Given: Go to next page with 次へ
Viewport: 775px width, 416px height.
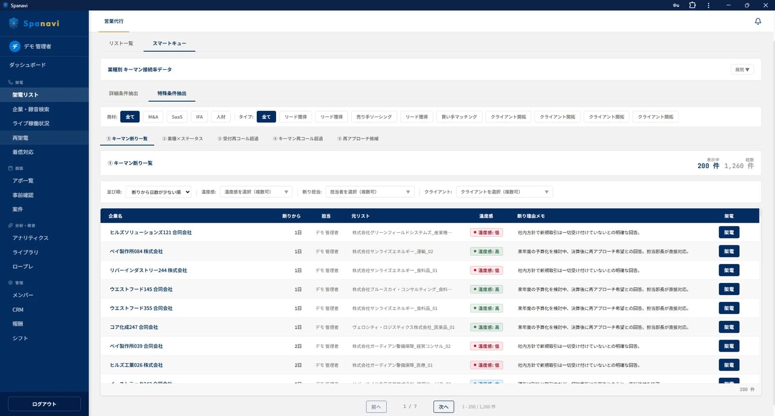Looking at the screenshot, I should [x=444, y=407].
